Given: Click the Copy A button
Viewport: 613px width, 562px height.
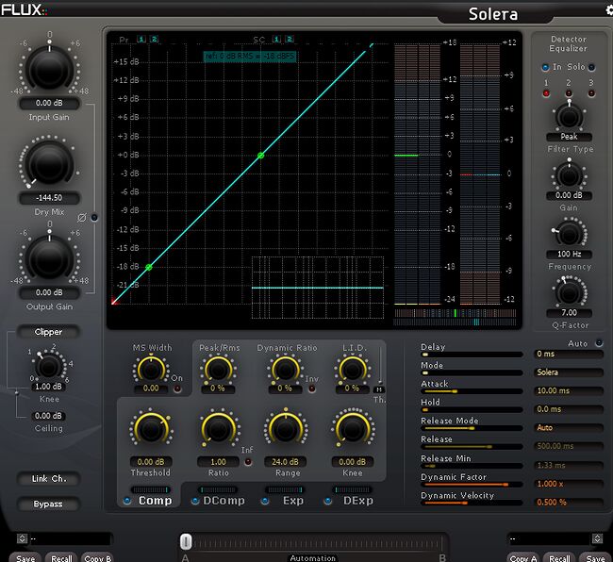Looking at the screenshot, I should click(523, 557).
